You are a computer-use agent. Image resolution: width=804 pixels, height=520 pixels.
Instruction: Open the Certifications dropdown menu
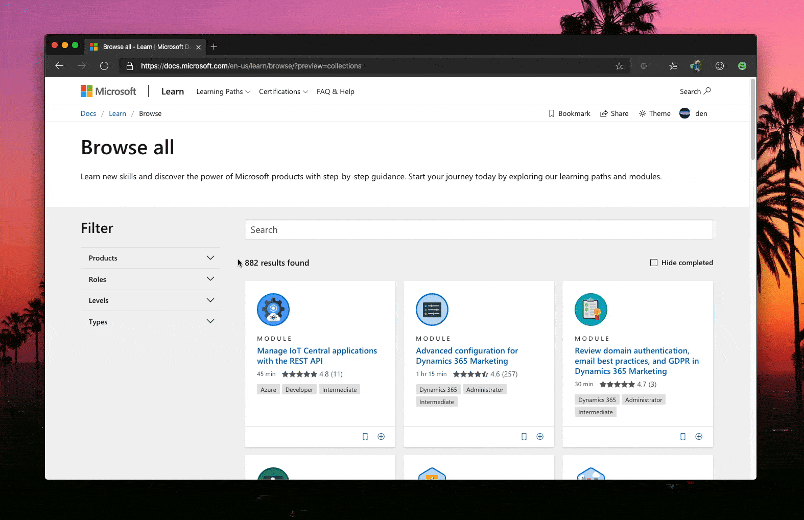283,91
